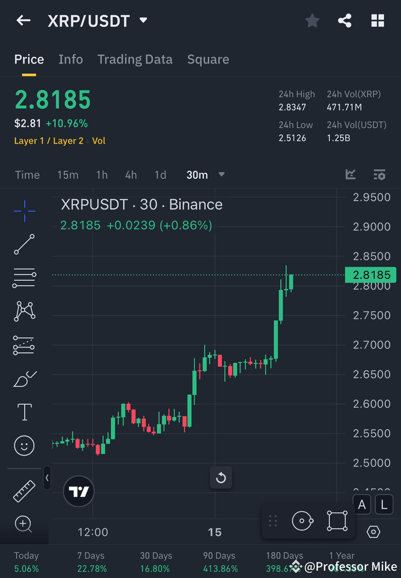The width and height of the screenshot is (401, 578).
Task: Expand the 30m timeframe dropdown
Action: pyautogui.click(x=221, y=175)
